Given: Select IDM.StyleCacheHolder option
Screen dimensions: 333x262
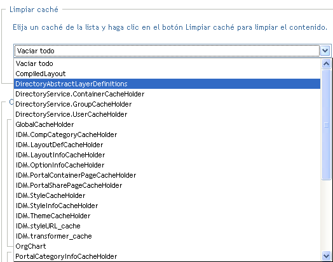Looking at the screenshot, I should tap(167, 195).
